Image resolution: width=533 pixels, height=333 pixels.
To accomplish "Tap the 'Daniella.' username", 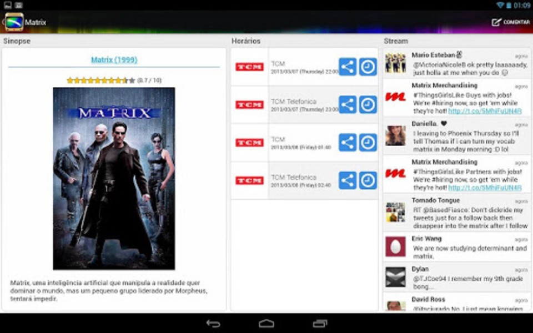I will [425, 124].
